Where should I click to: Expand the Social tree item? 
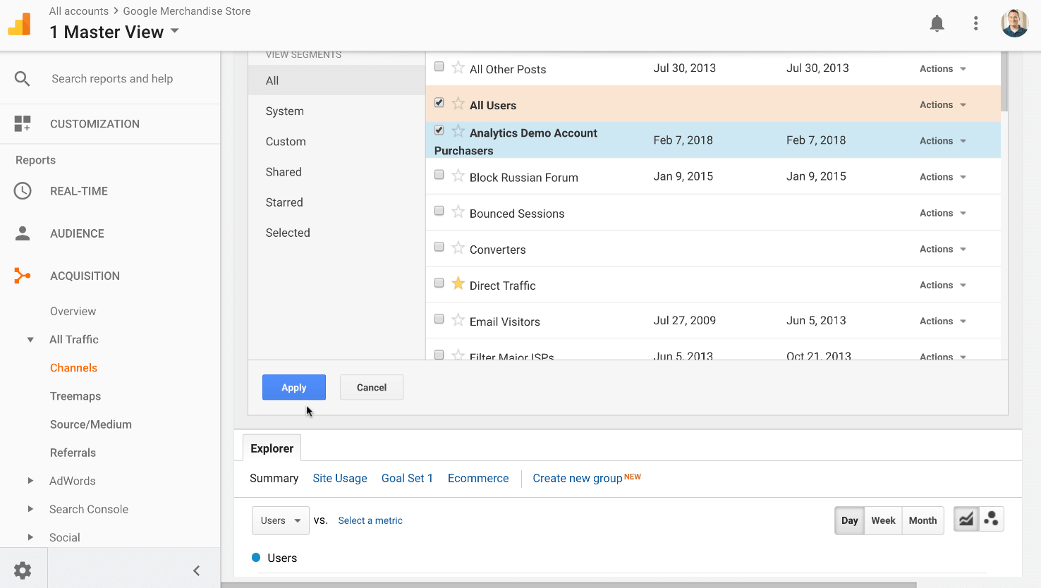[x=30, y=537]
